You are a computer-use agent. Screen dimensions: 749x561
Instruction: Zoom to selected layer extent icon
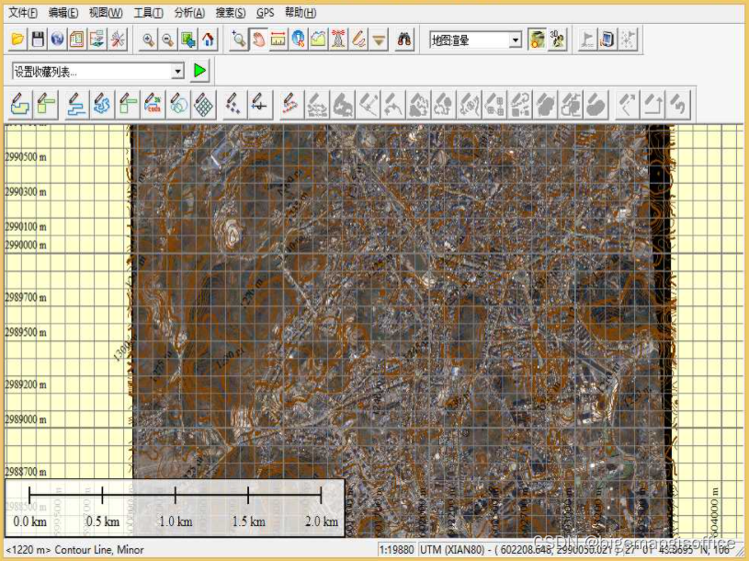(187, 40)
